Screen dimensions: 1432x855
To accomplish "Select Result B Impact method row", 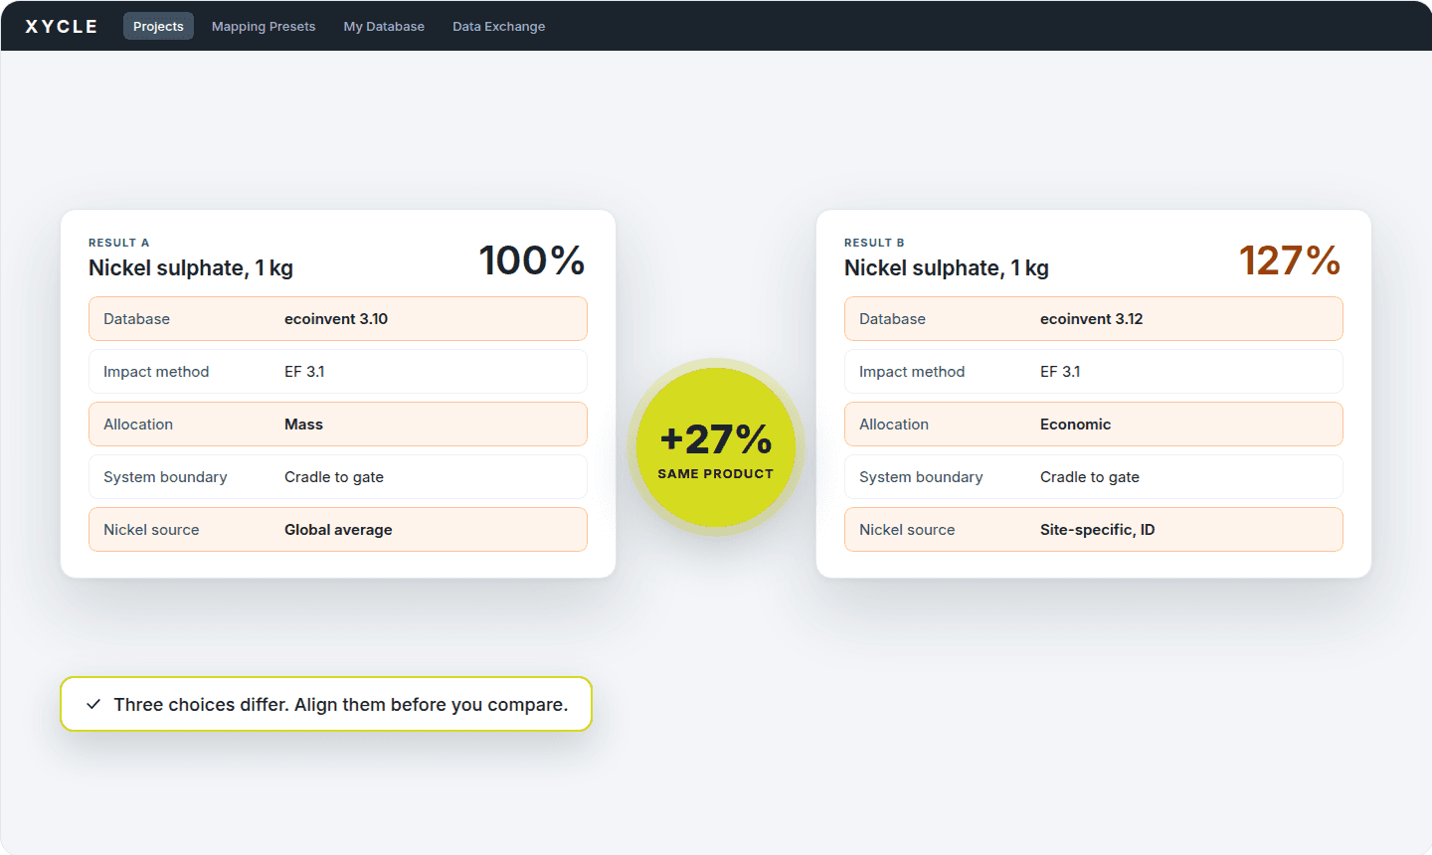I will click(x=1094, y=372).
